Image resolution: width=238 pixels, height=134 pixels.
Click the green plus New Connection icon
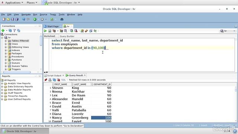tap(3, 31)
